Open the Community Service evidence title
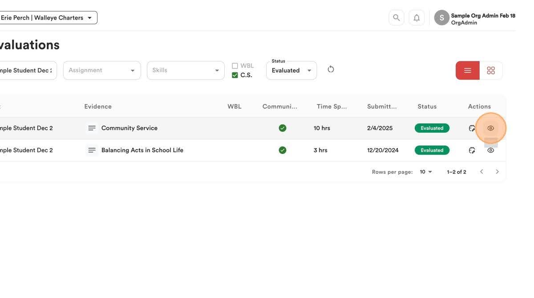Viewport: 534px width, 298px height. 129,128
